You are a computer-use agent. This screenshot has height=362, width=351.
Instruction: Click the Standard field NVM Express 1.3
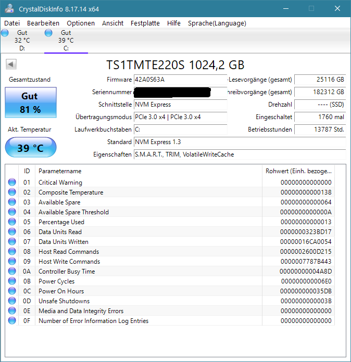point(240,142)
